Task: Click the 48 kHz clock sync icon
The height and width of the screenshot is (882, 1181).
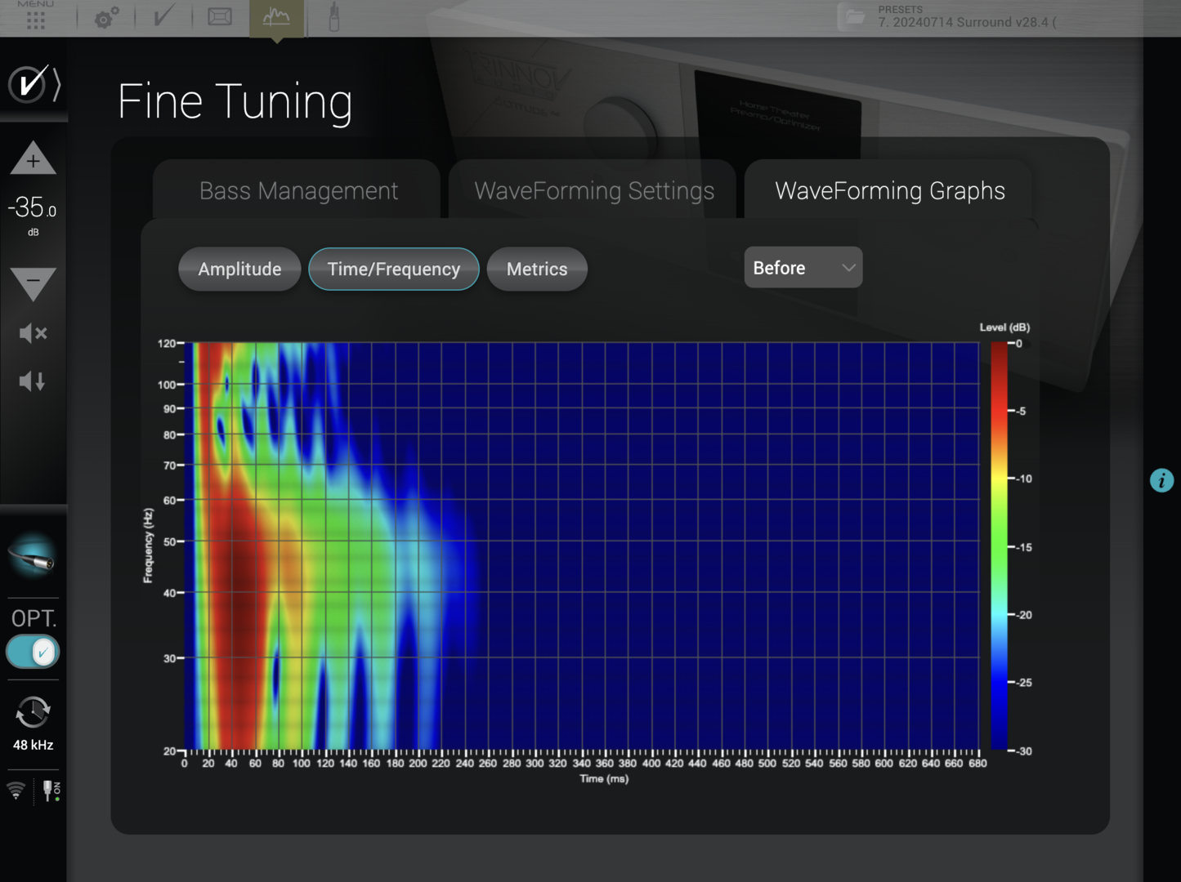Action: pos(33,713)
